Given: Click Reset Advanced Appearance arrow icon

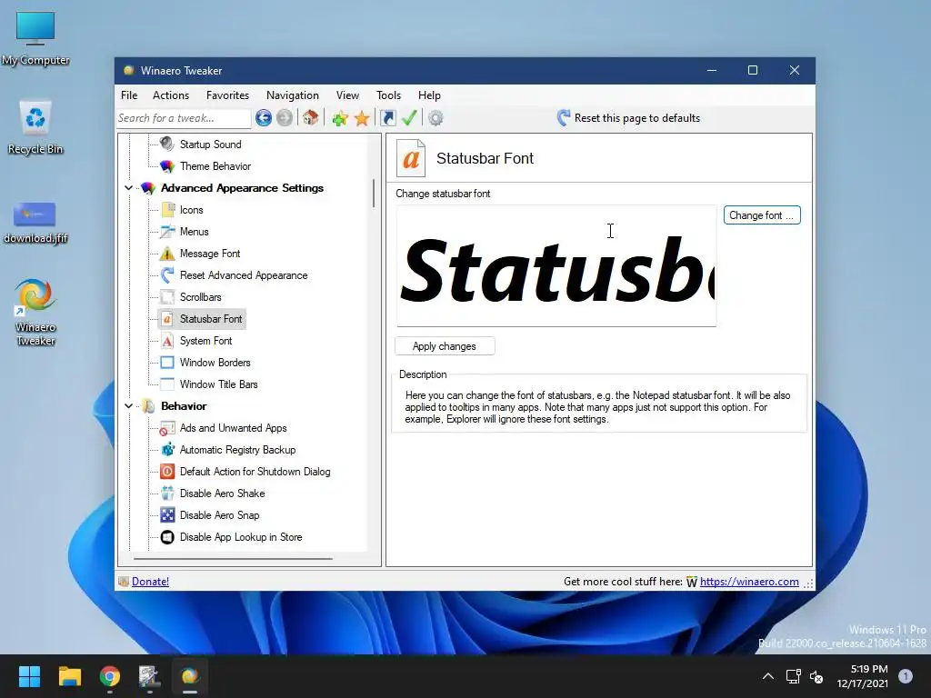Looking at the screenshot, I should 167,274.
